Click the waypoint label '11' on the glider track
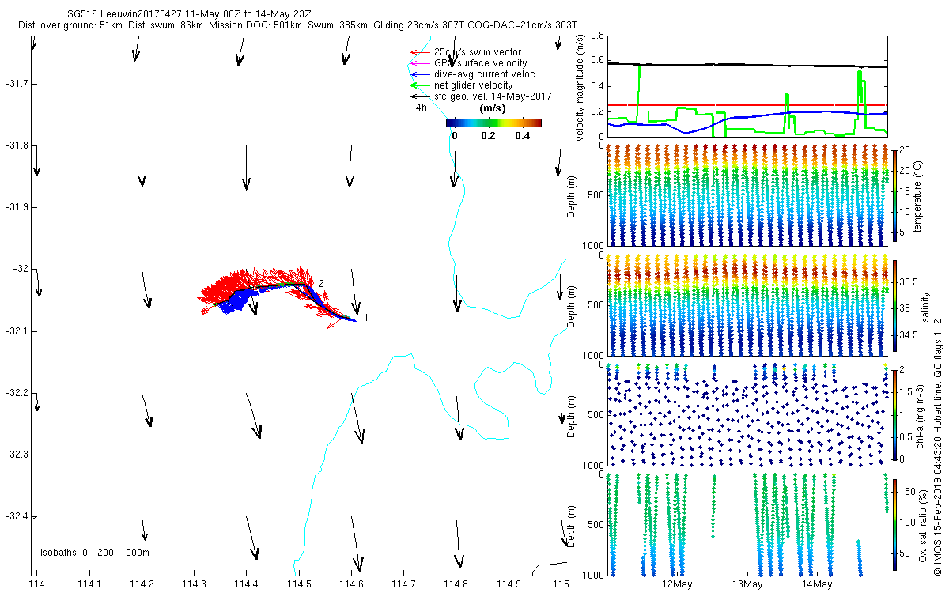The height and width of the screenshot is (593, 949). click(364, 318)
